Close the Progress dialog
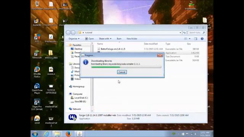 pos(160,56)
